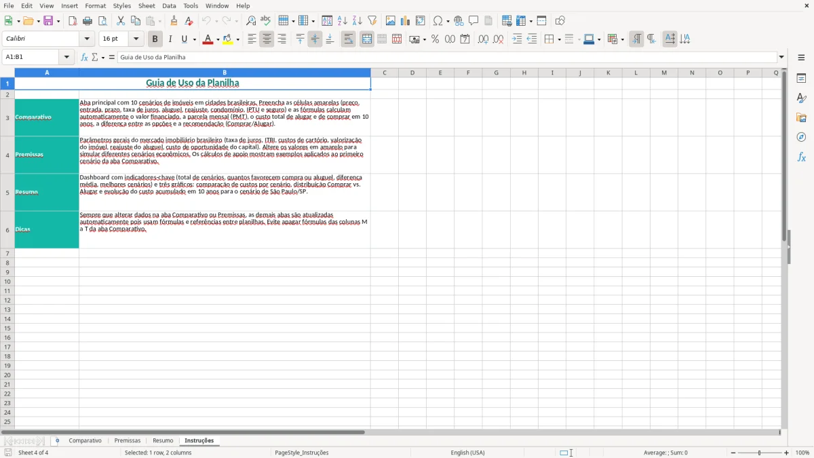Click the 100% zoom level

(x=802, y=453)
